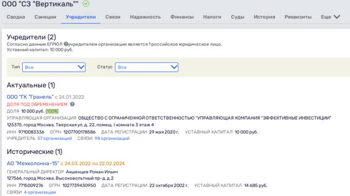This screenshot has width=350, height=196.
Task: Open the Налоги tab
Action: tap(212, 17)
